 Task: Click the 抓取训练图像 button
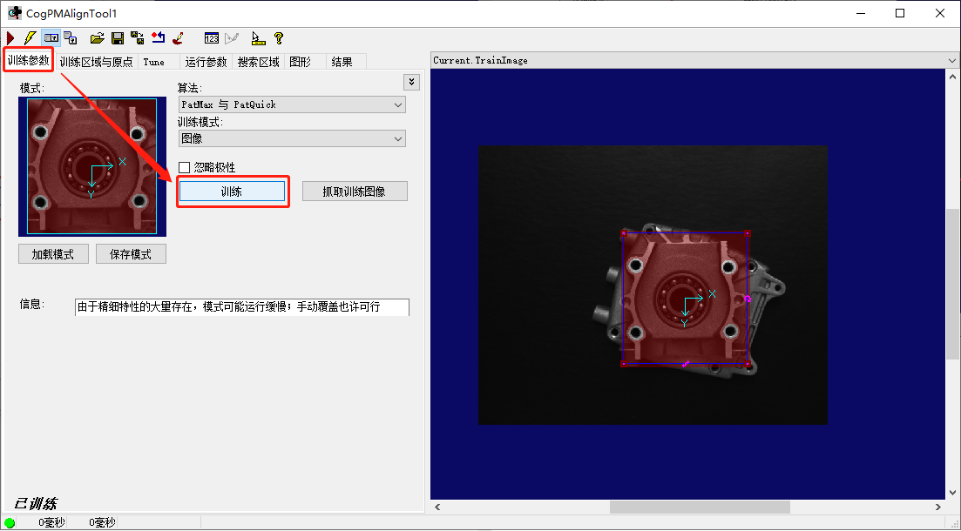click(355, 191)
